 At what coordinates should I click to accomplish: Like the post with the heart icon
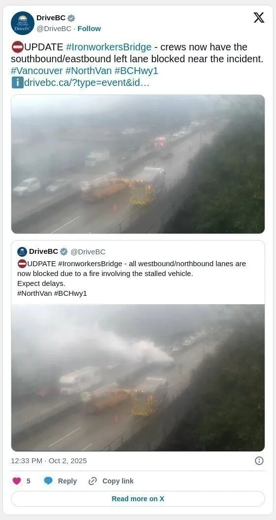pos(17,481)
